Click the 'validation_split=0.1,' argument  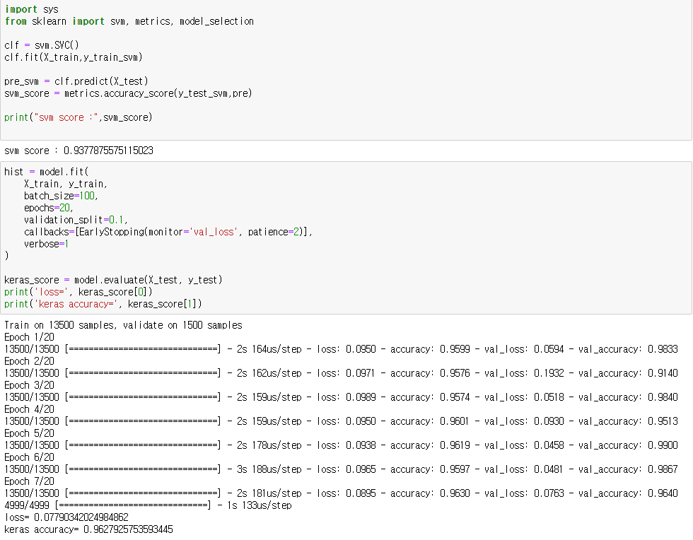pyautogui.click(x=76, y=220)
